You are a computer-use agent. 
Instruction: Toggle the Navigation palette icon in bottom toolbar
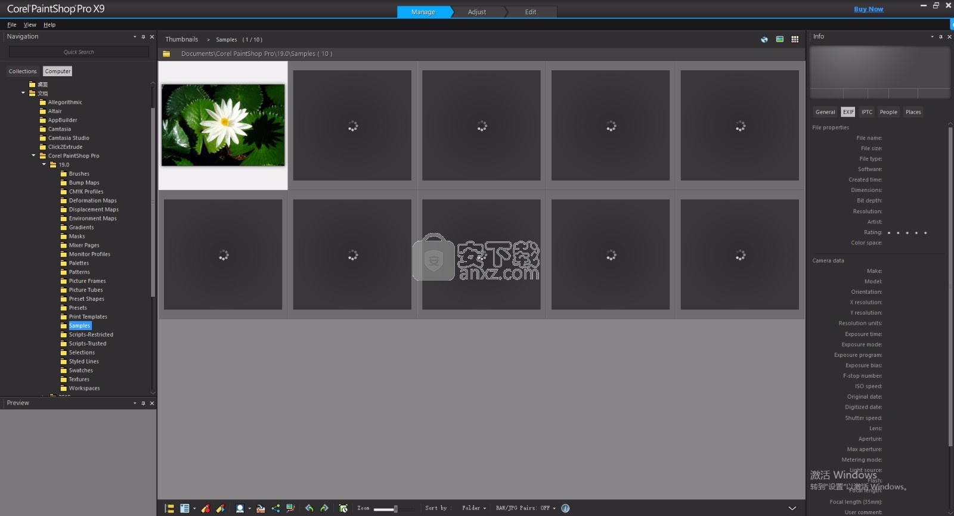[169, 508]
